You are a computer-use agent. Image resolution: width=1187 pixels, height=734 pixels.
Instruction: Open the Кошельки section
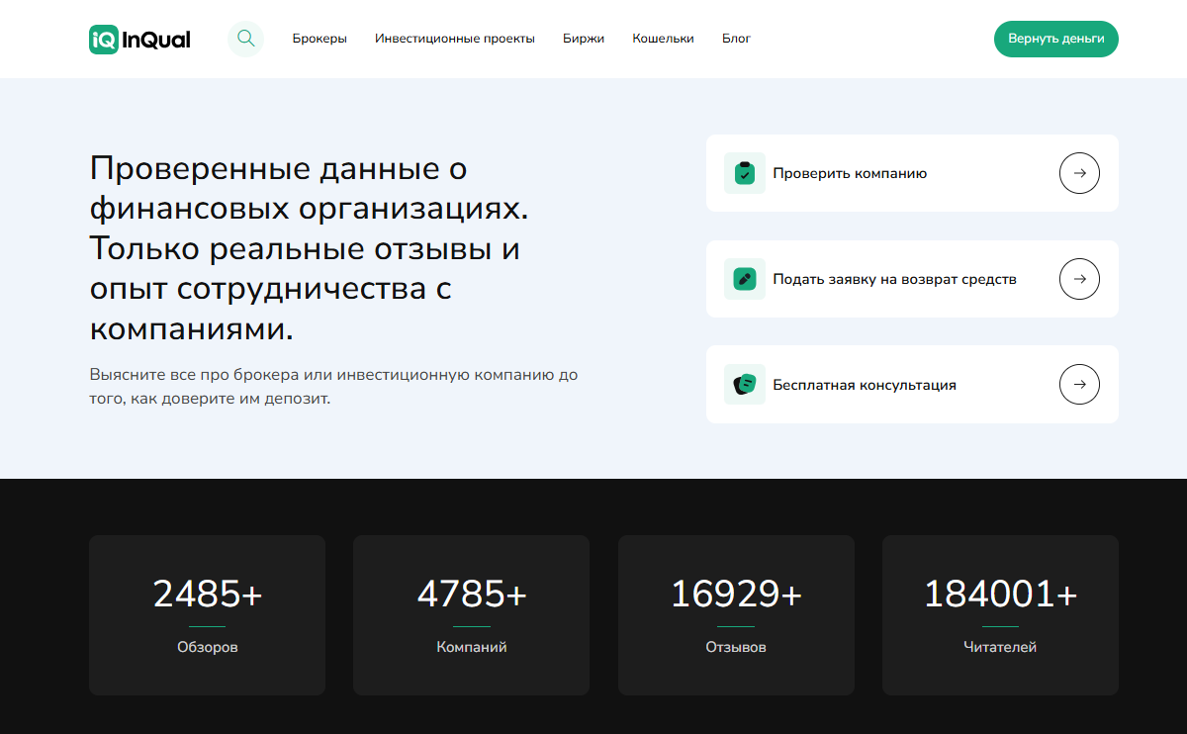coord(662,39)
